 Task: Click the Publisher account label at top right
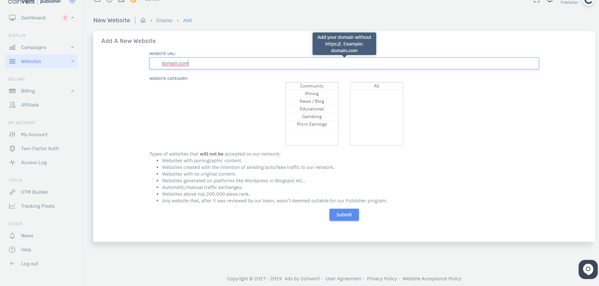click(x=569, y=2)
